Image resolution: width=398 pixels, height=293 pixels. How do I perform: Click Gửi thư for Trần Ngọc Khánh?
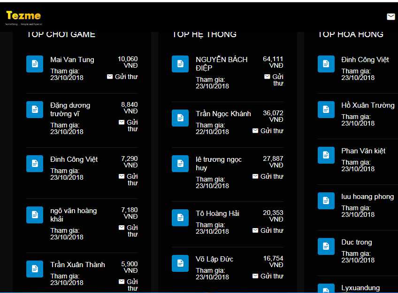(268, 131)
